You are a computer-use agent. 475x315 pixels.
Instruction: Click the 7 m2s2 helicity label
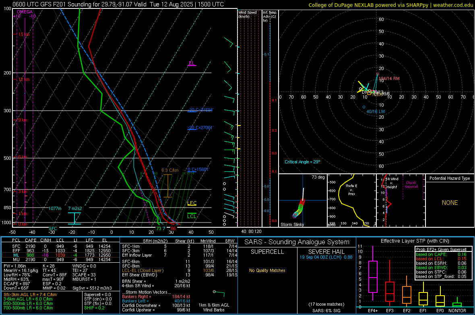(x=75, y=208)
